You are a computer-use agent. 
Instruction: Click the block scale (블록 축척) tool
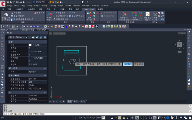coord(39,13)
